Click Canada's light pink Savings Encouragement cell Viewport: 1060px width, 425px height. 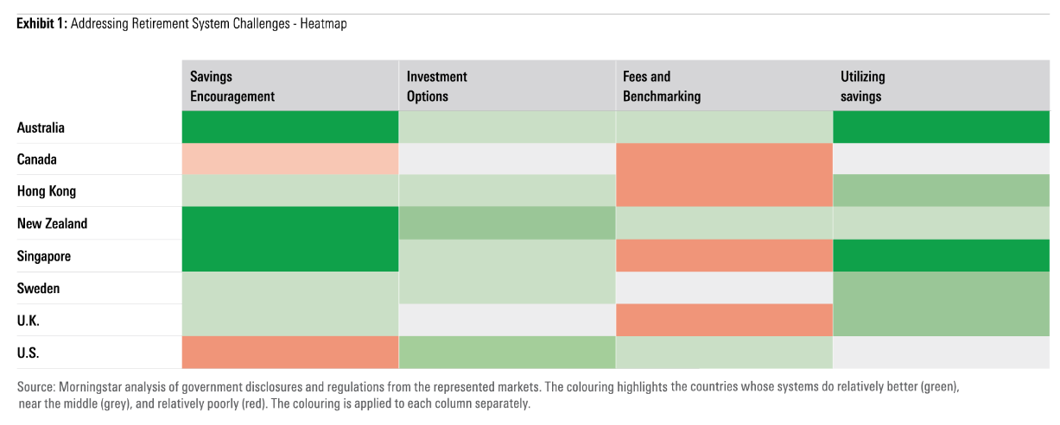point(289,159)
